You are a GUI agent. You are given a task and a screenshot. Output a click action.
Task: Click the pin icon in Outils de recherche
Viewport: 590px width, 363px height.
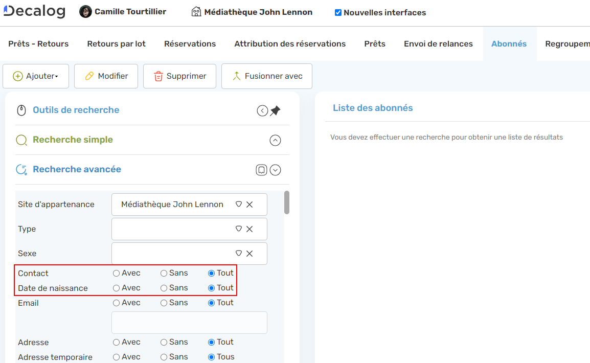click(276, 110)
